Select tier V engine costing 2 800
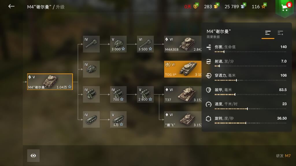The width and height of the screenshot is (296, 166). point(145,94)
